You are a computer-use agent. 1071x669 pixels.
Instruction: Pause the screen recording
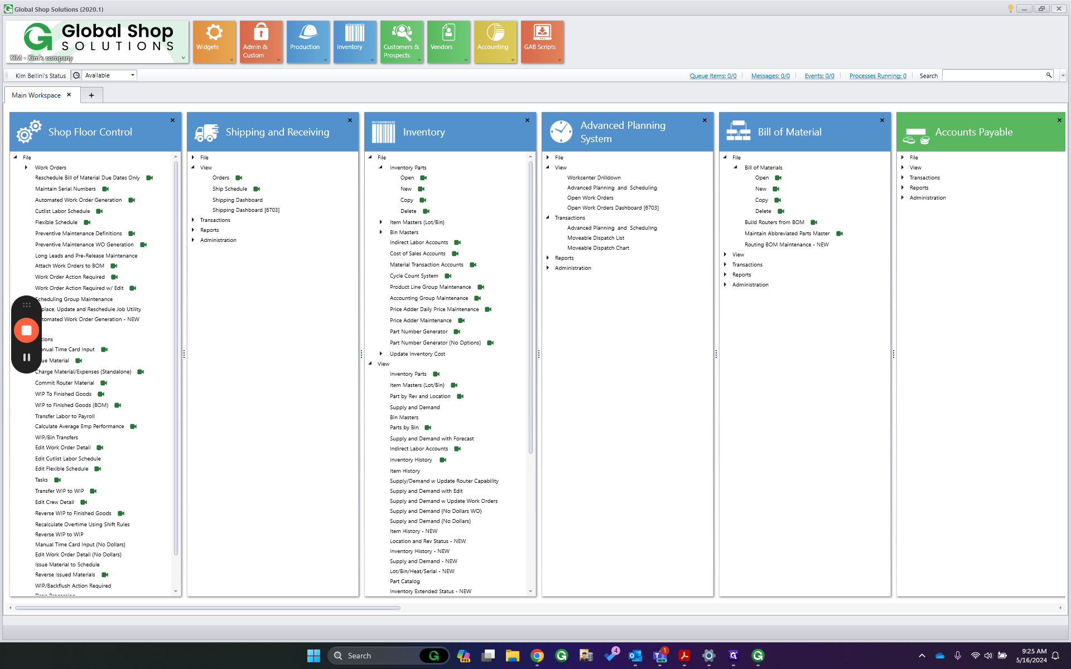[26, 357]
